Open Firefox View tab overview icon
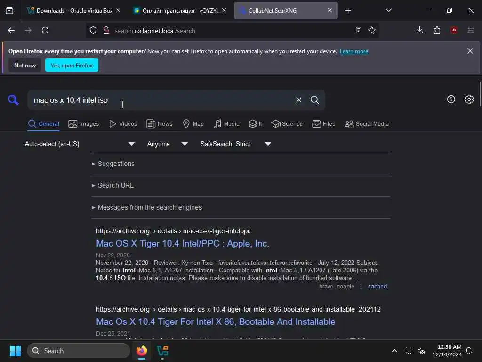Image resolution: width=482 pixels, height=362 pixels. (x=9, y=10)
